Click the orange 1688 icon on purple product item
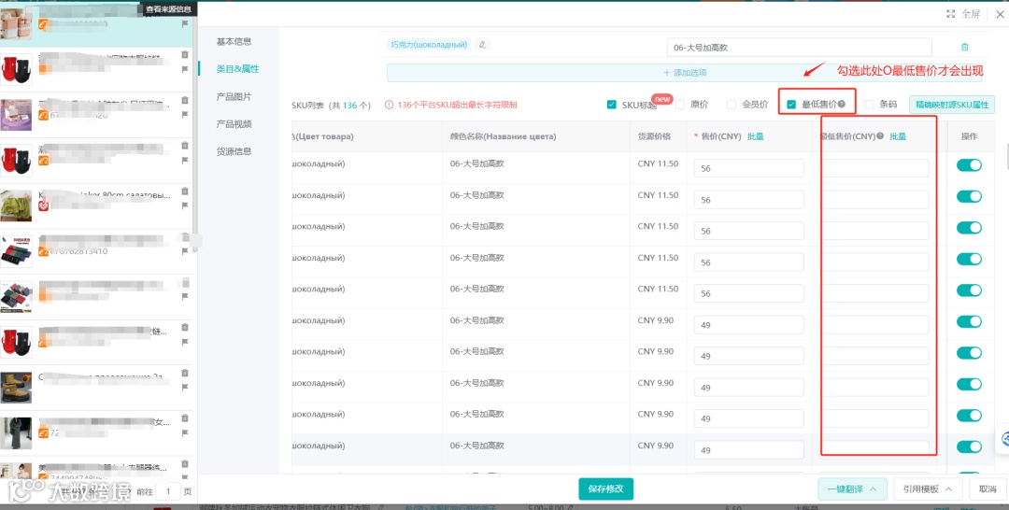The image size is (1009, 510). click(x=44, y=115)
